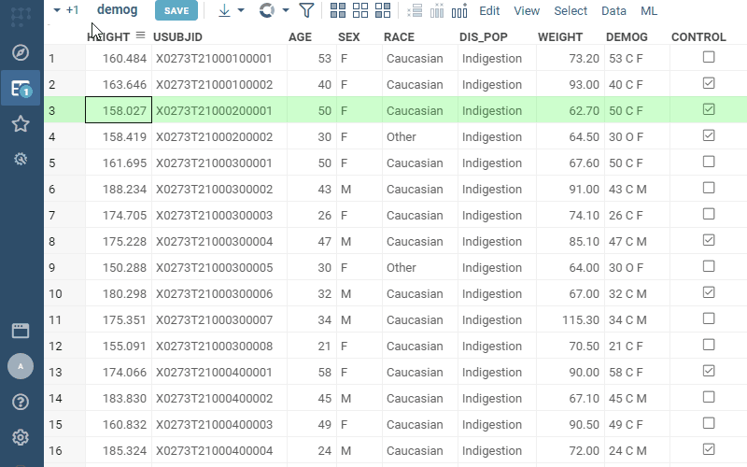Open the user profile avatar icon
747x467 pixels.
[x=21, y=366]
